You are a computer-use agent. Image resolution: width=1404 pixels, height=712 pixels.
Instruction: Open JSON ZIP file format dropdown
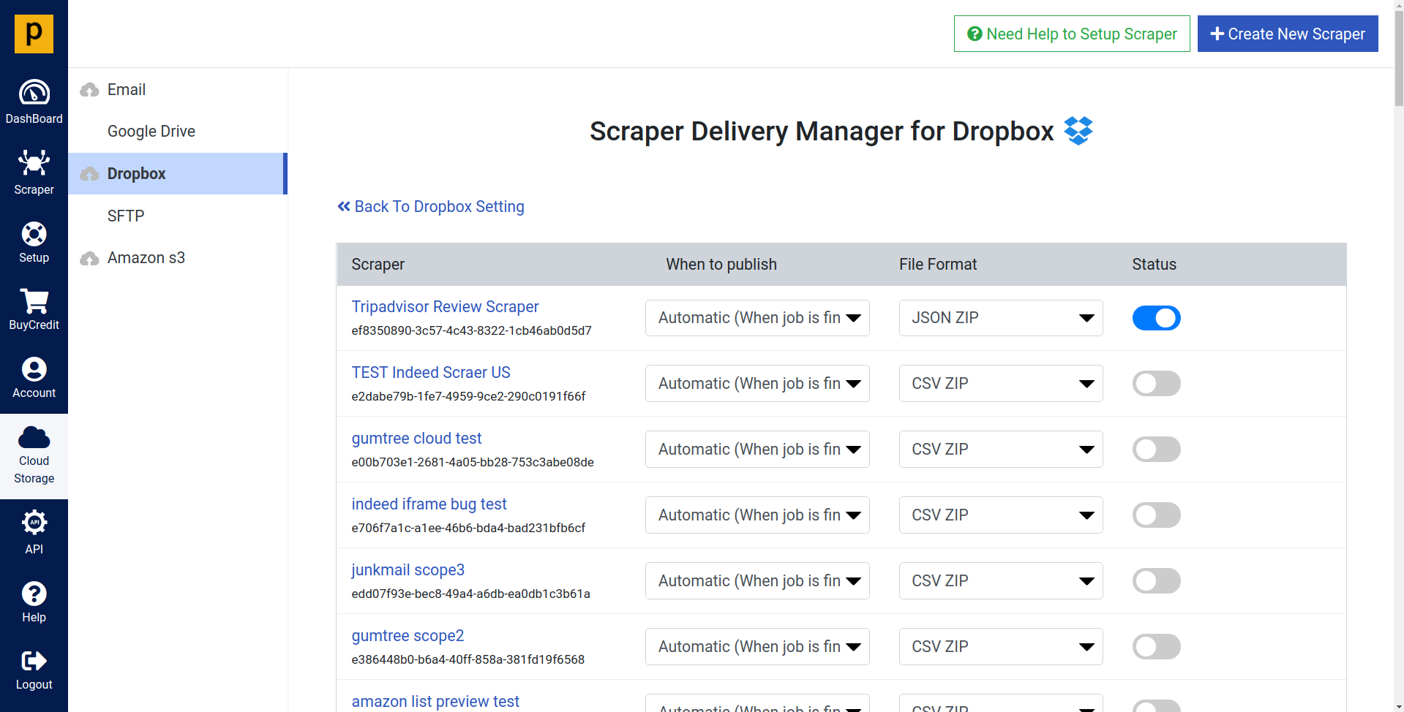tap(1000, 318)
